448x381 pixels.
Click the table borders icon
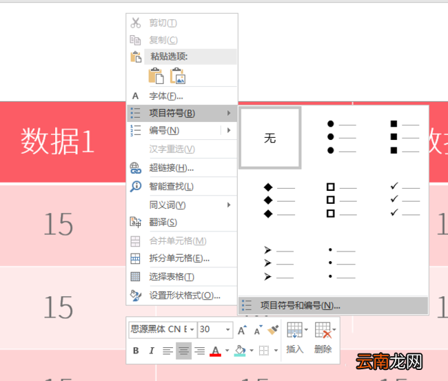pyautogui.click(x=264, y=351)
